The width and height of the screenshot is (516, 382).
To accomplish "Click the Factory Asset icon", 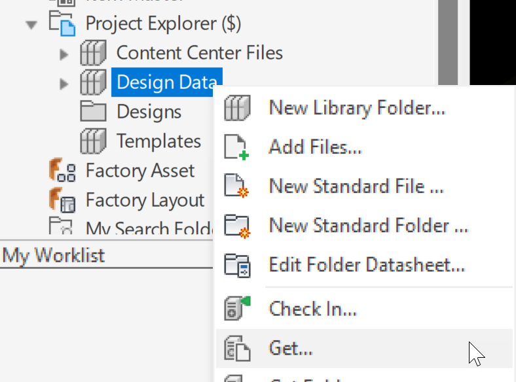I will click(63, 171).
